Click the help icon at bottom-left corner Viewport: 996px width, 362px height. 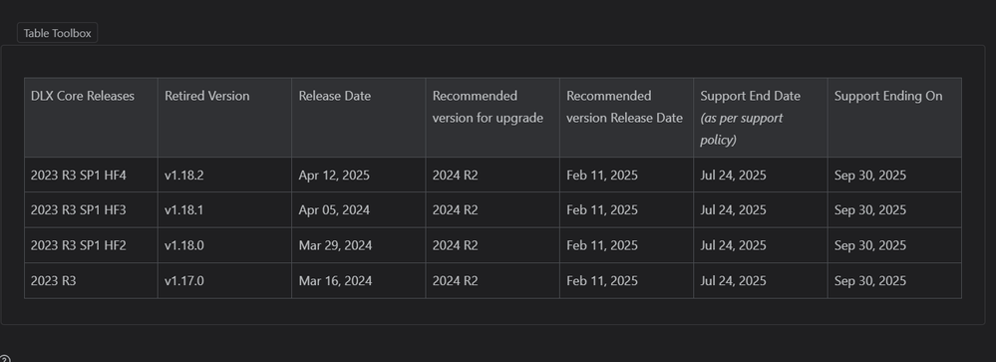tap(4, 359)
